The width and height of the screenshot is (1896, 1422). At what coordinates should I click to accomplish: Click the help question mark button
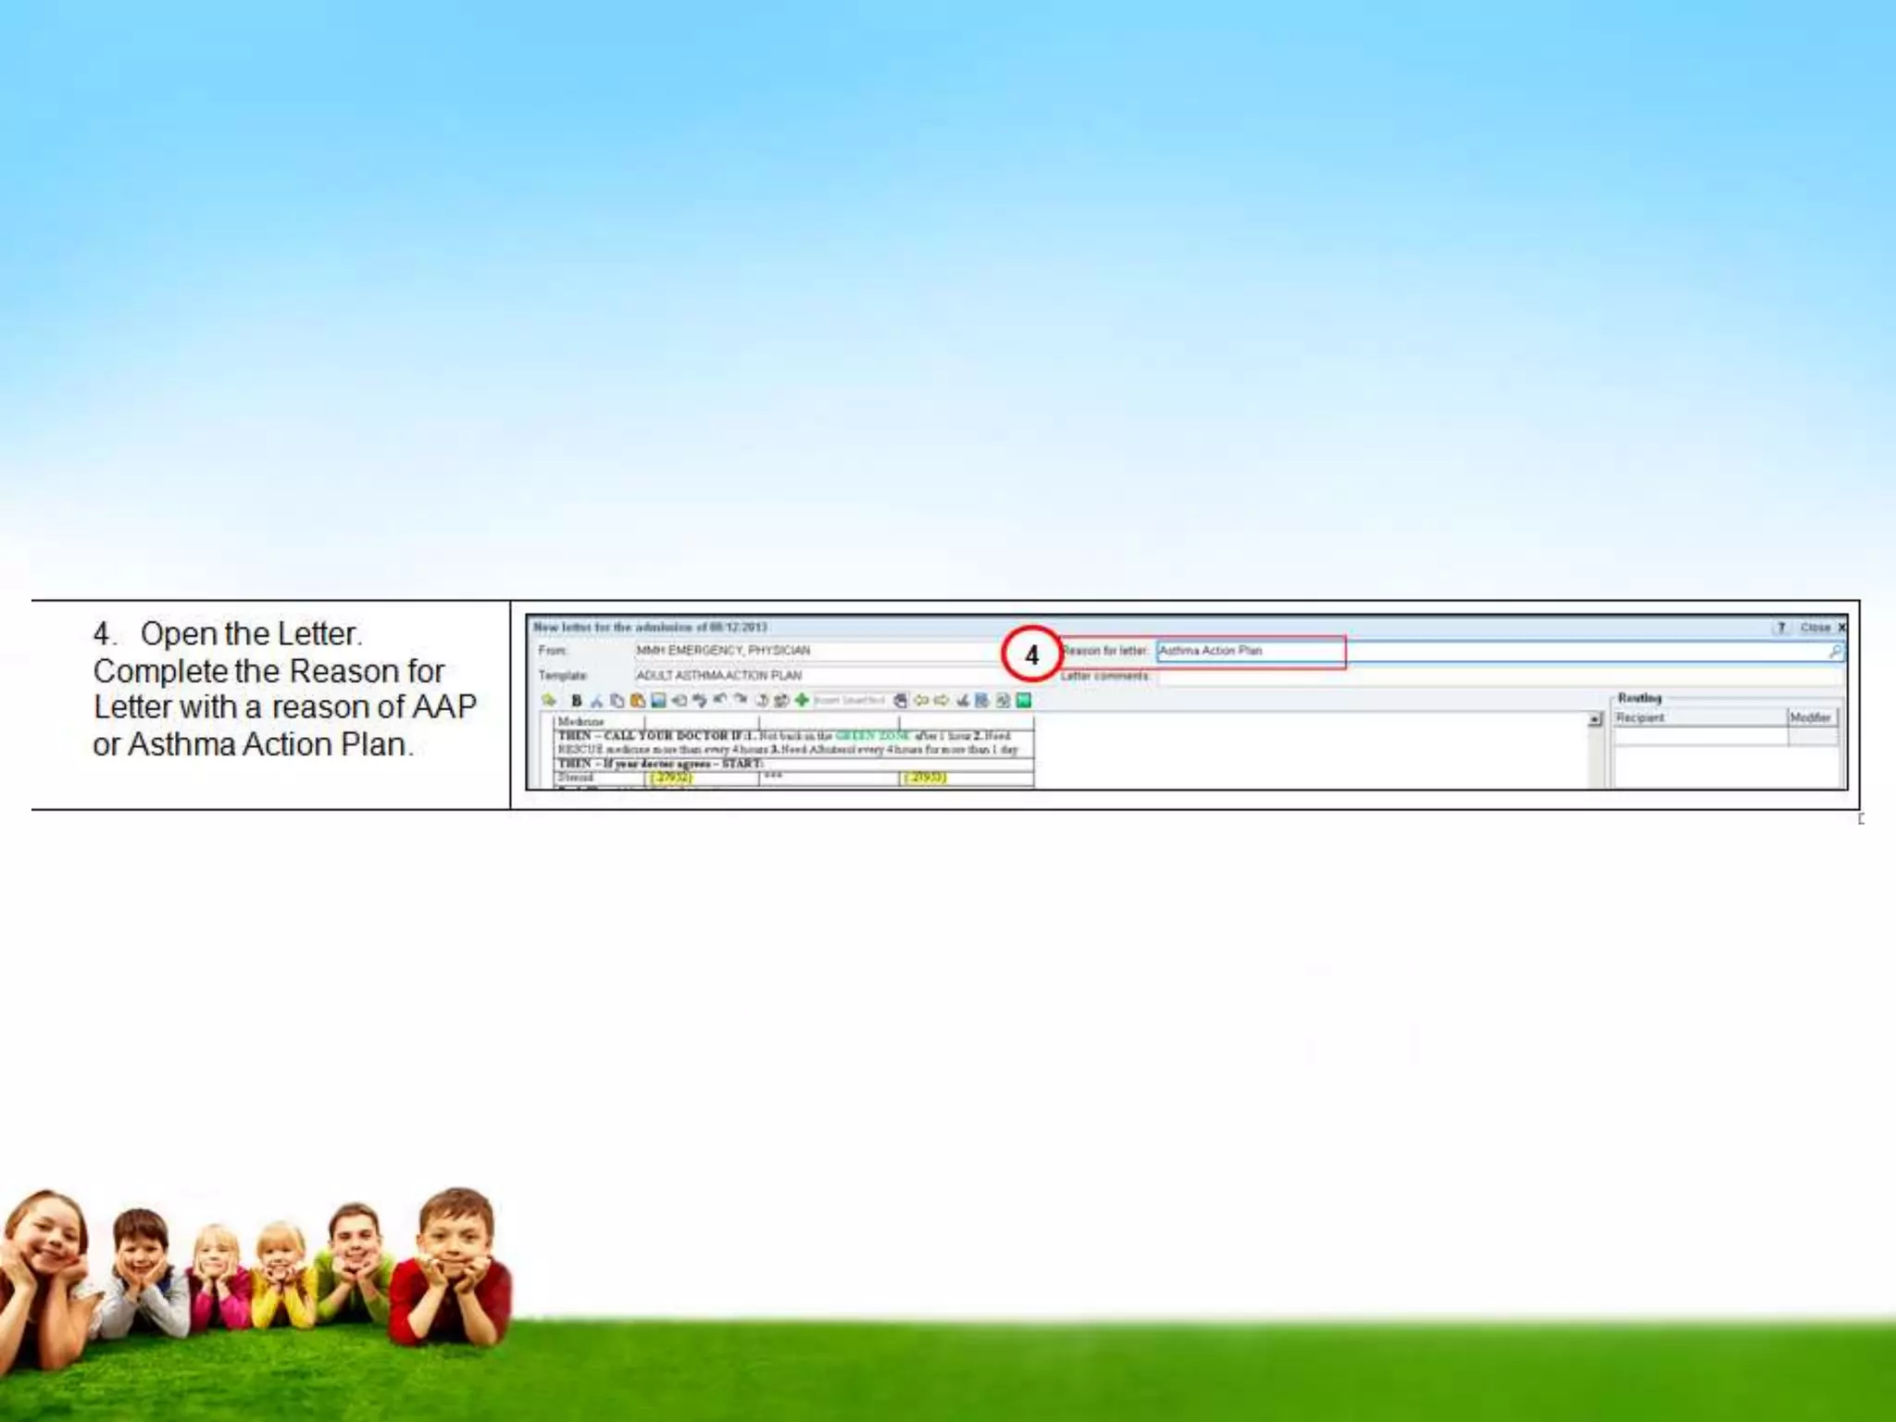pos(1780,628)
